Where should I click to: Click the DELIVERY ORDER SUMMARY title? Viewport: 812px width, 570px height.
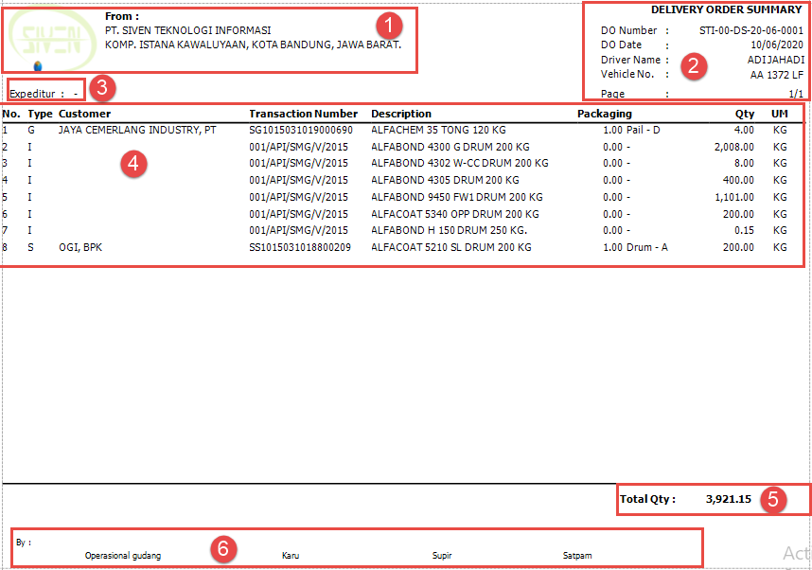[726, 9]
